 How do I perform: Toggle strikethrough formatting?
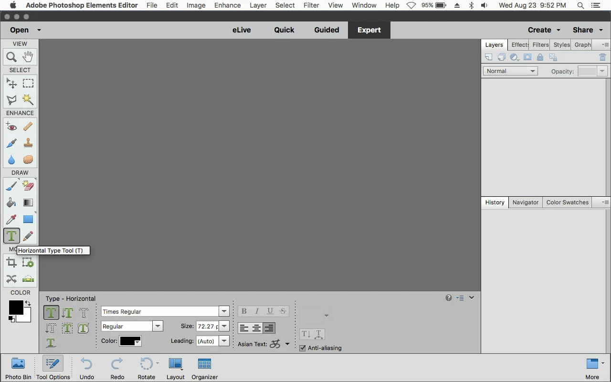pyautogui.click(x=283, y=311)
